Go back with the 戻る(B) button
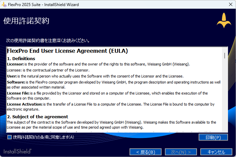Image resolution: width=236 pixels, height=157 pixels. tap(146, 152)
